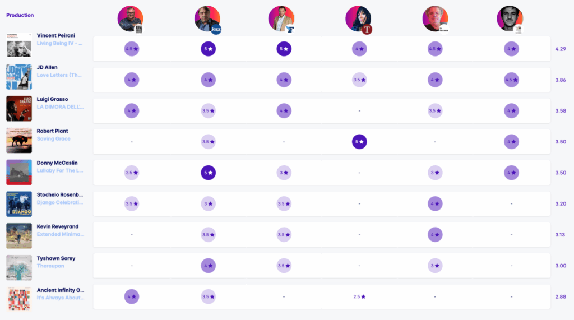Open the Vincent Peirani album cover

tap(18, 46)
